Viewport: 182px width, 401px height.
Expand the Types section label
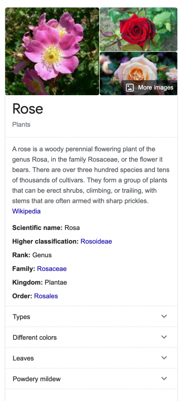pos(21,317)
